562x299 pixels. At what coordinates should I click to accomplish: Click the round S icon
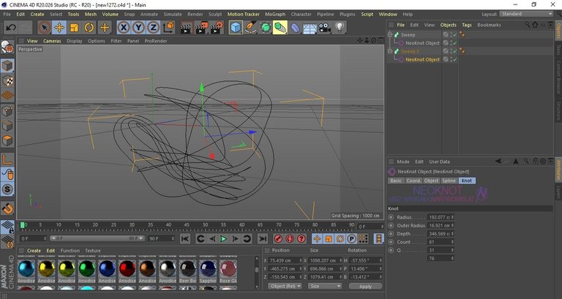tap(7, 189)
